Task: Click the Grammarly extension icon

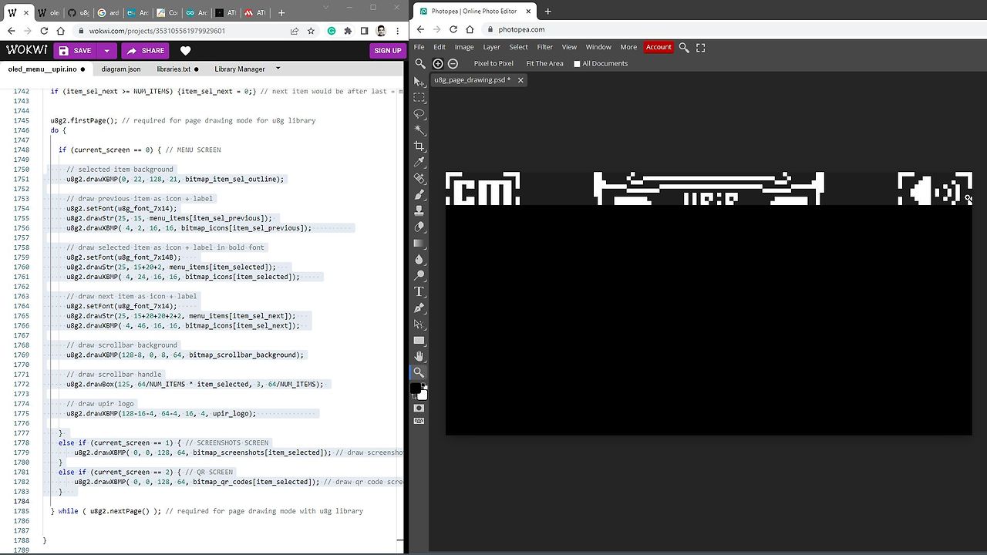Action: (x=332, y=31)
